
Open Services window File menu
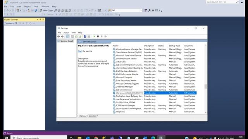coord(59,32)
